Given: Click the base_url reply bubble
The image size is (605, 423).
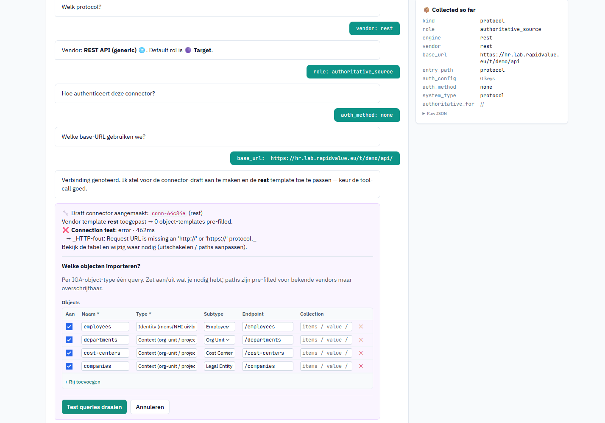Looking at the screenshot, I should 315,158.
